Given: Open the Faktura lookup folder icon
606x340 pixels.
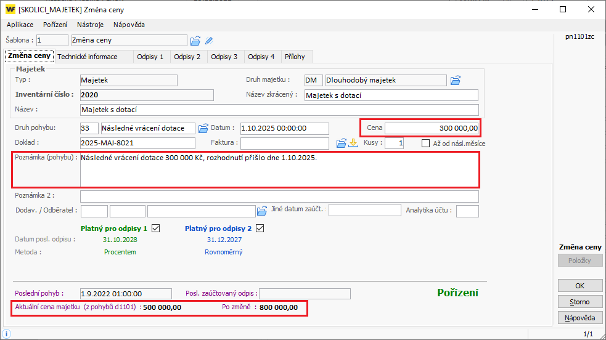Looking at the screenshot, I should click(342, 144).
